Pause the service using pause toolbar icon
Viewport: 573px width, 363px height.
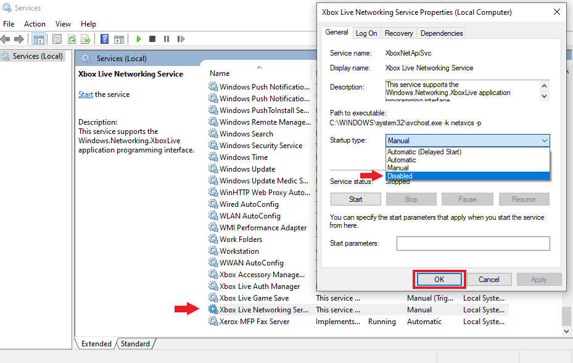pyautogui.click(x=167, y=38)
